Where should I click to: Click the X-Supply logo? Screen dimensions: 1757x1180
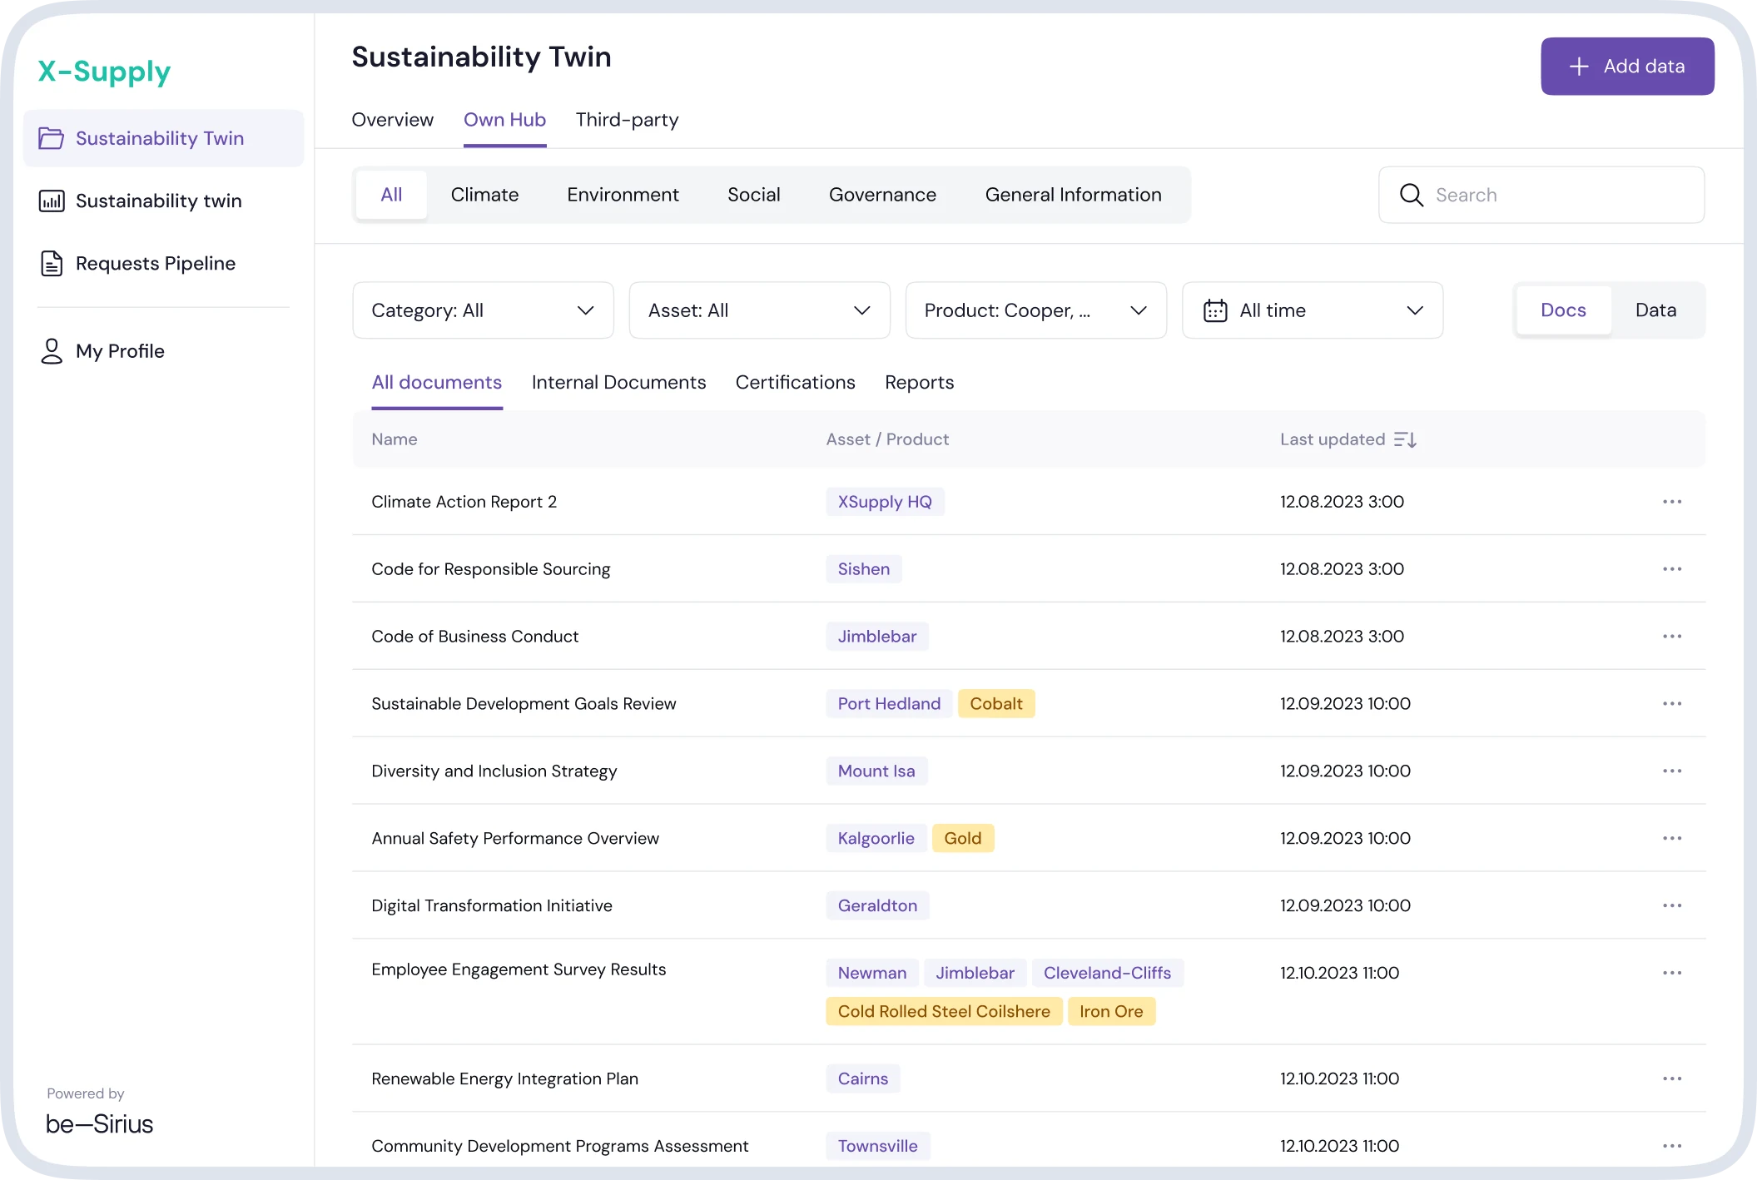tap(104, 72)
